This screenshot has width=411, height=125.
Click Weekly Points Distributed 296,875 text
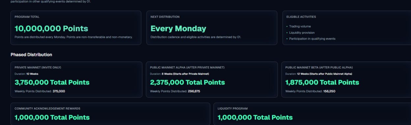(x=175, y=91)
